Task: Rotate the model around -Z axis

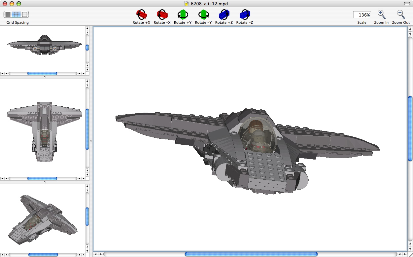Action: tap(244, 15)
